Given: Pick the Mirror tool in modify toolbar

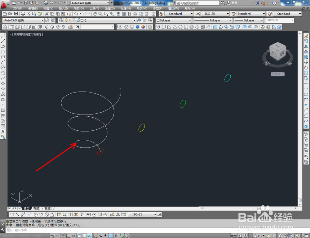Looking at the screenshot, I should (x=306, y=46).
